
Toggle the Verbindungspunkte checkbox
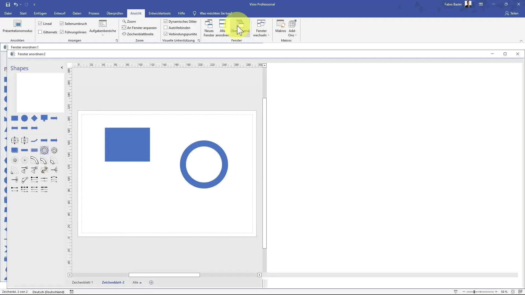point(166,34)
